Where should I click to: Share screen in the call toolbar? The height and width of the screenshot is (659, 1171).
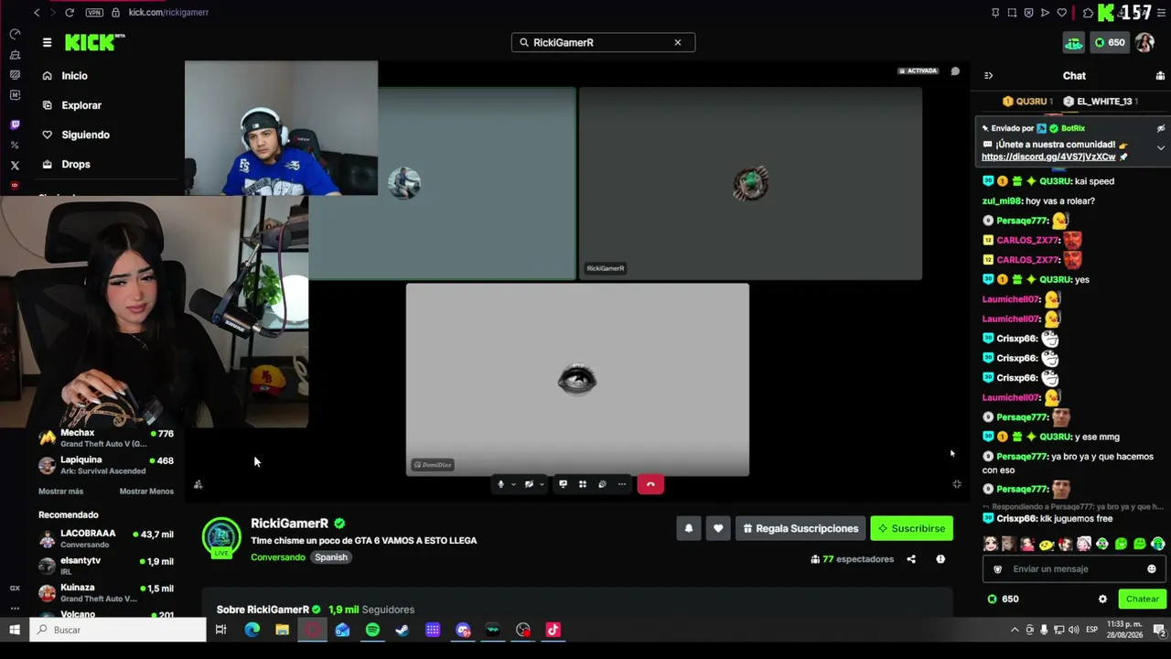pos(563,484)
